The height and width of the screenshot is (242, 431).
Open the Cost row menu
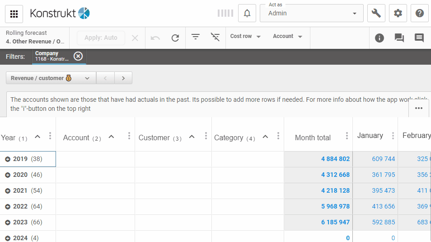coord(245,37)
